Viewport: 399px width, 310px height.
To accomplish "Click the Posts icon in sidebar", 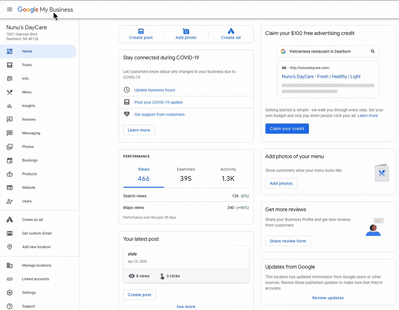I will pyautogui.click(x=10, y=65).
